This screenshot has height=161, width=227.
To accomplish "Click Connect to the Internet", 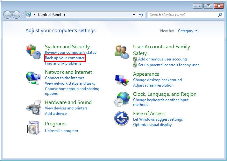I will point(64,78).
